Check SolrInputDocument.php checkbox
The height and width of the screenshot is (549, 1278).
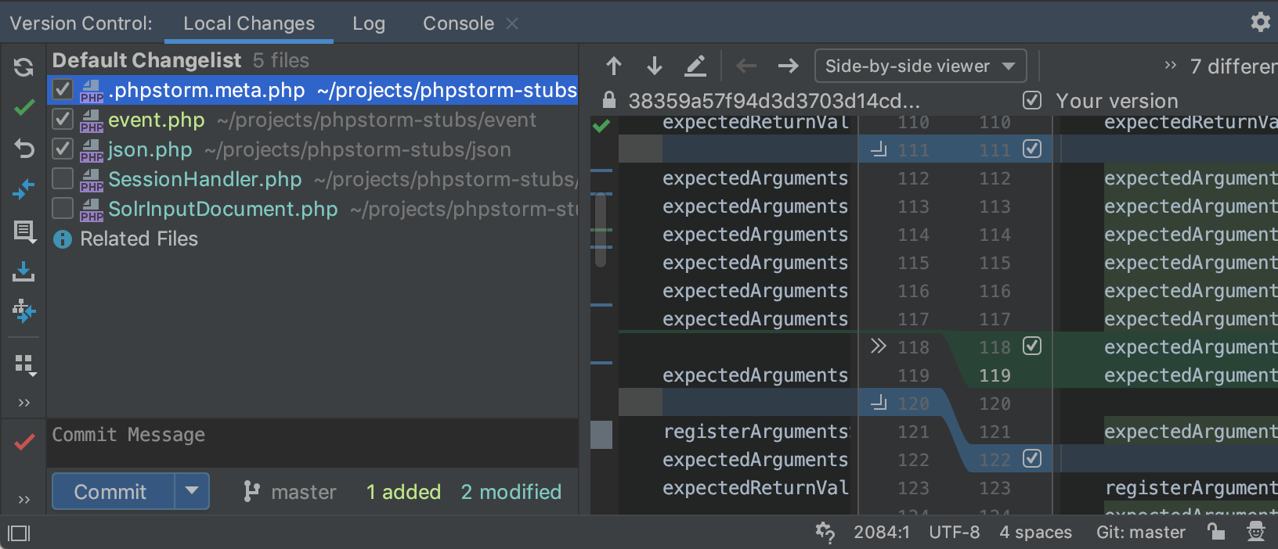(x=63, y=208)
